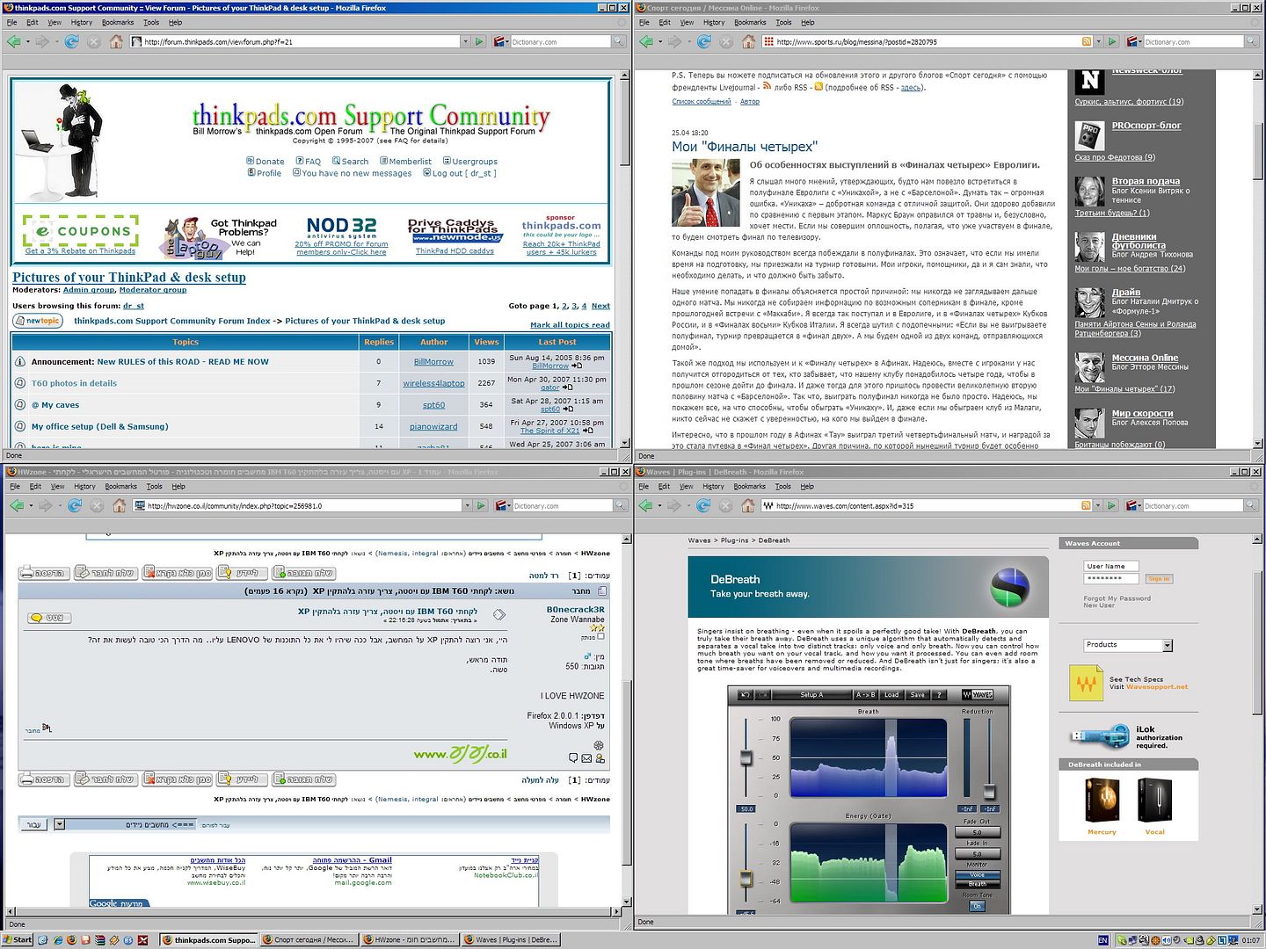Open the "T60 photos in details" topic
Viewport: 1266px width, 949px height.
(x=74, y=383)
